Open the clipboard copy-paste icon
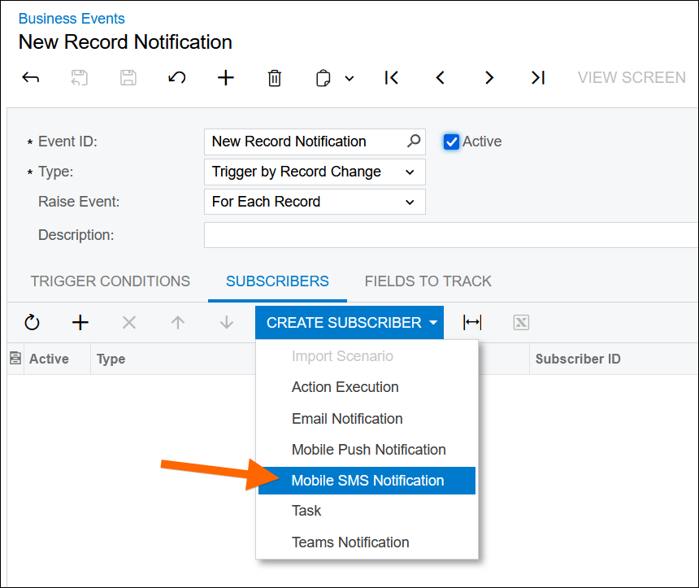Screen dimensions: 699x588 coord(323,77)
